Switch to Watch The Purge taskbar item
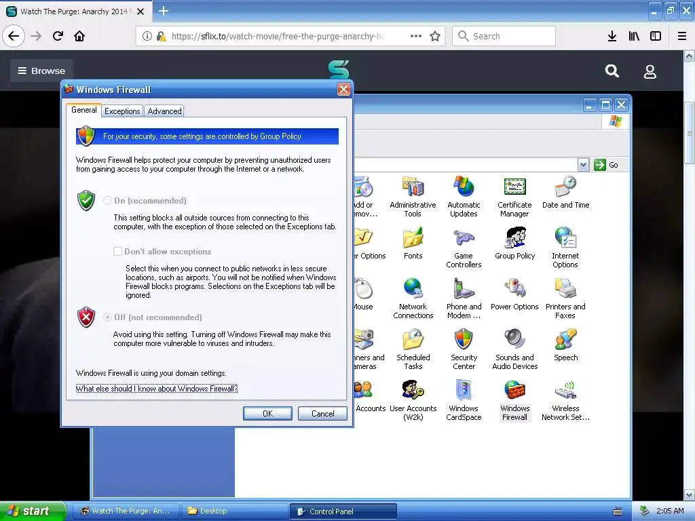Viewport: 695px width, 521px height. 126,512
